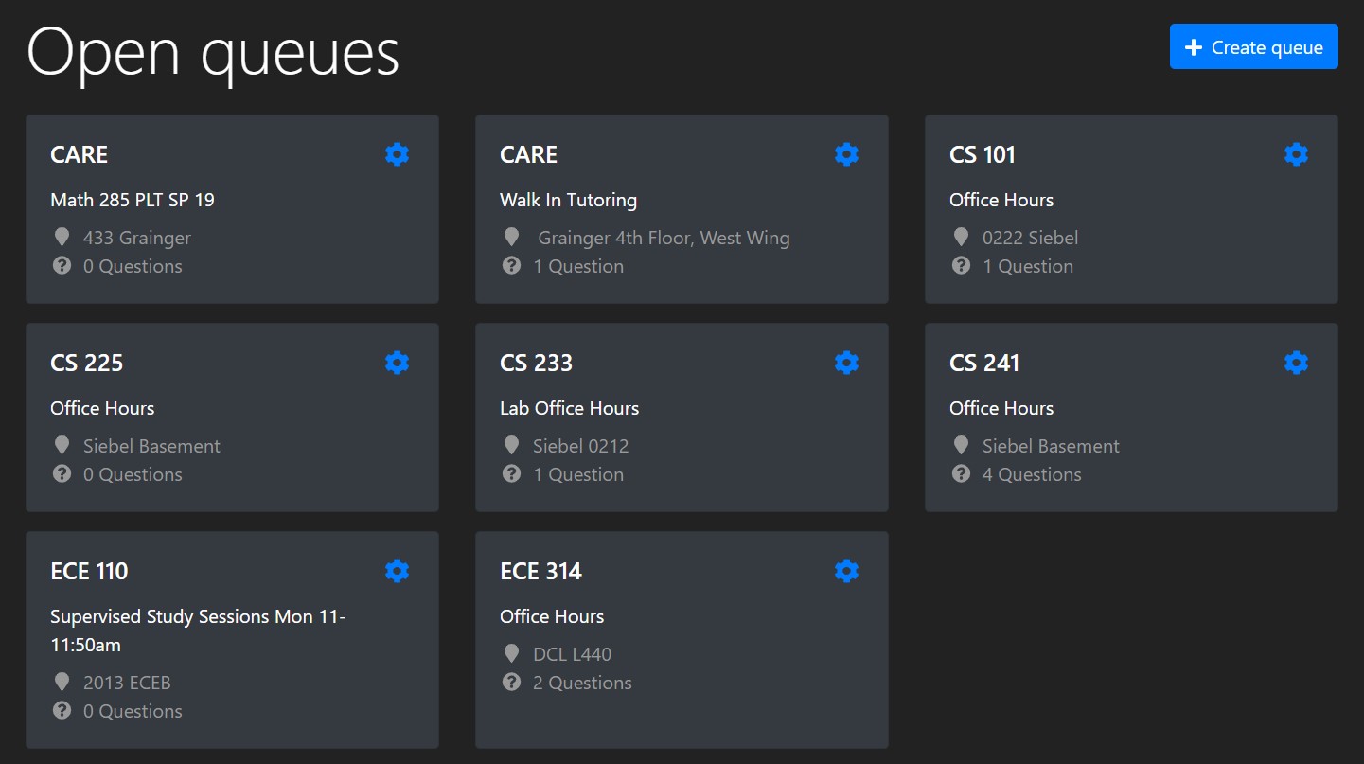The image size is (1364, 764).
Task: Open the Math 285 PLT SP 19 queue
Action: (232, 209)
